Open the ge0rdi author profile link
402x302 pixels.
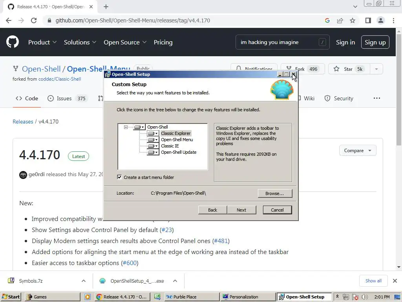pyautogui.click(x=37, y=174)
